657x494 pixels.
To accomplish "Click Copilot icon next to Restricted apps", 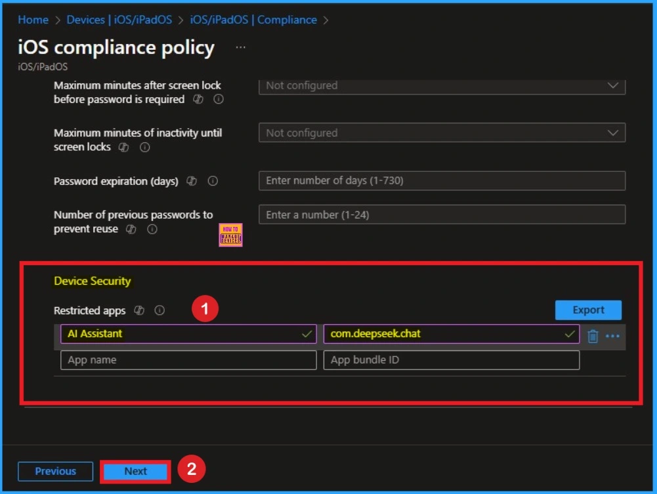I will pos(139,310).
